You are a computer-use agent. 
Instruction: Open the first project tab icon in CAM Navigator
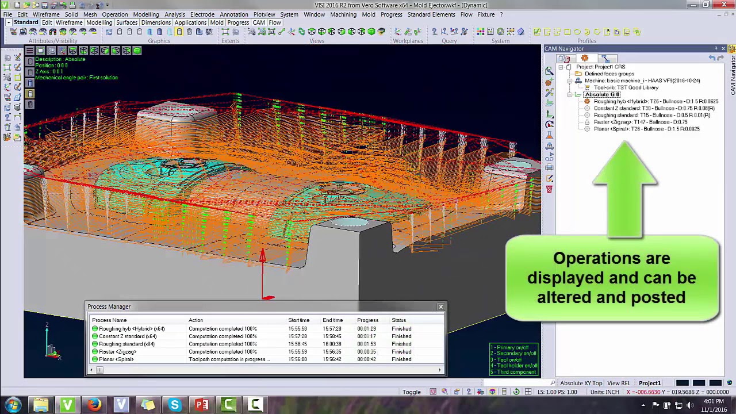tap(564, 58)
